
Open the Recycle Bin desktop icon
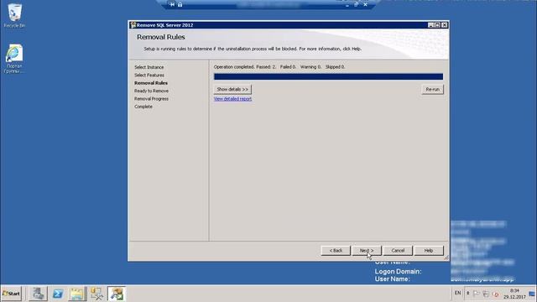[x=14, y=15]
